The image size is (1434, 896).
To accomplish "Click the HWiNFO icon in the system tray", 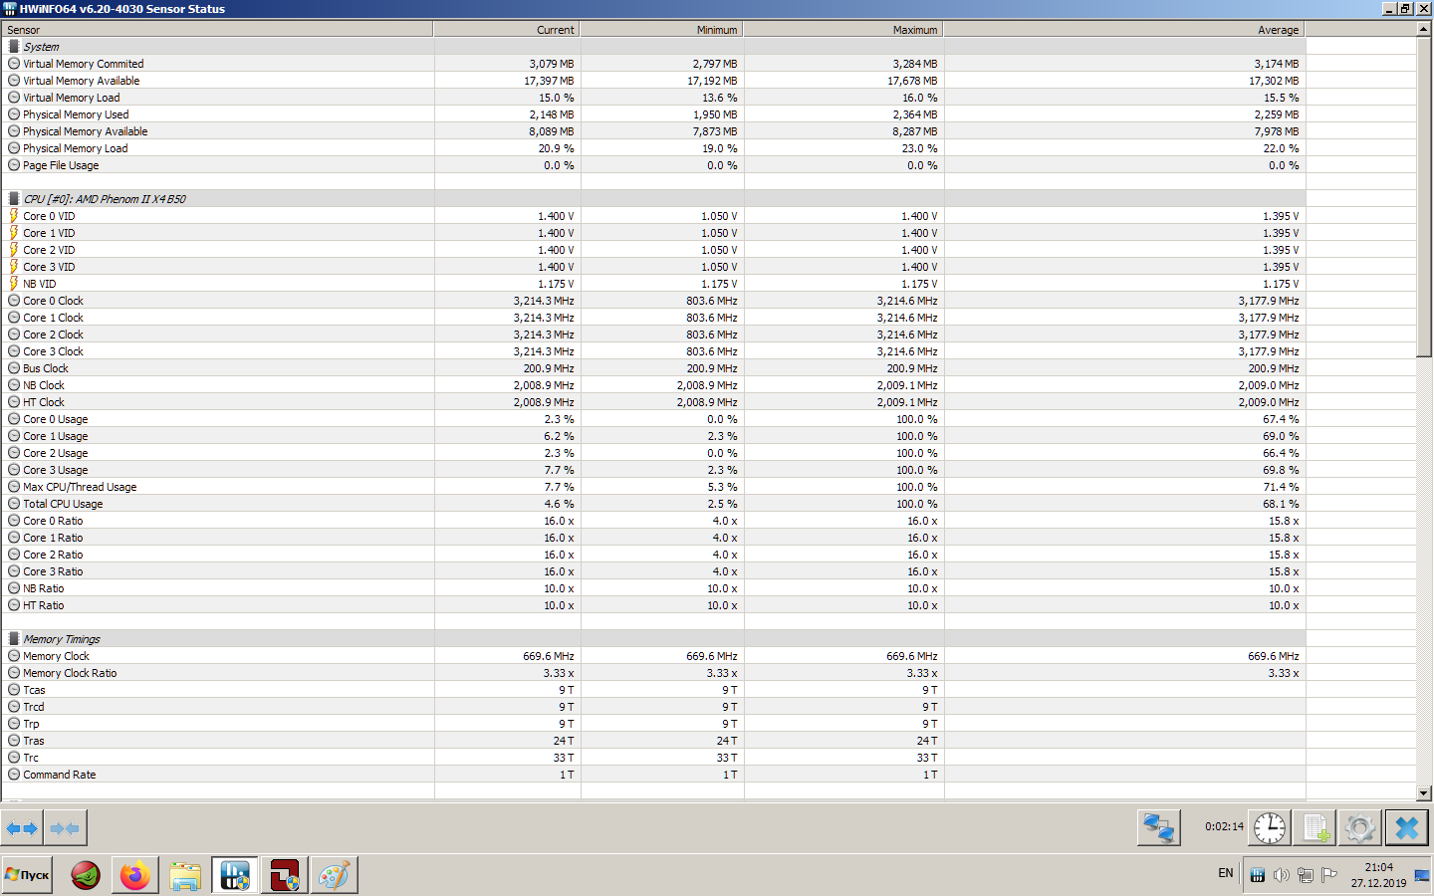I will pyautogui.click(x=1257, y=875).
